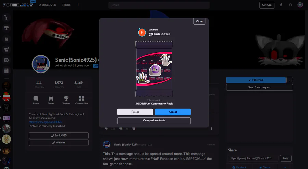The width and height of the screenshot is (308, 169).
Task: Open the Games tab
Action: [51, 100]
